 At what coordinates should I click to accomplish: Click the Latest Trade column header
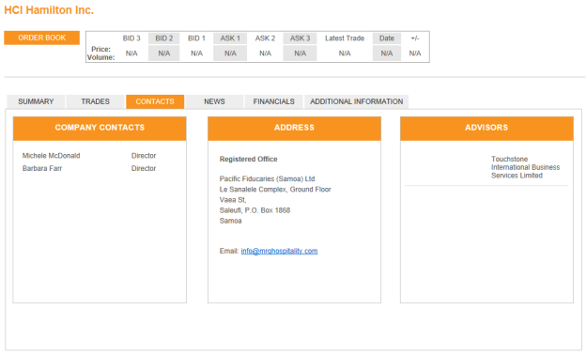point(345,38)
